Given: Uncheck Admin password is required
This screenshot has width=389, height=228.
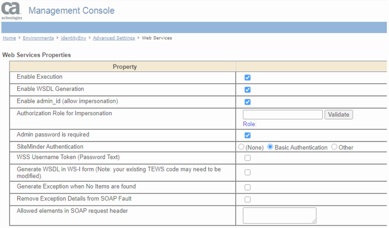Looking at the screenshot, I should click(x=248, y=136).
